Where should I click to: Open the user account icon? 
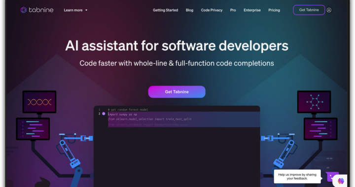(329, 10)
